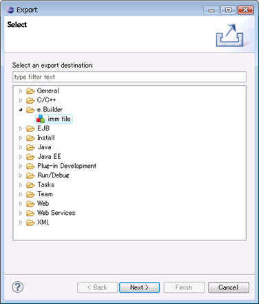This screenshot has width=259, height=304.
Task: Open the help question mark icon
Action: pyautogui.click(x=18, y=287)
